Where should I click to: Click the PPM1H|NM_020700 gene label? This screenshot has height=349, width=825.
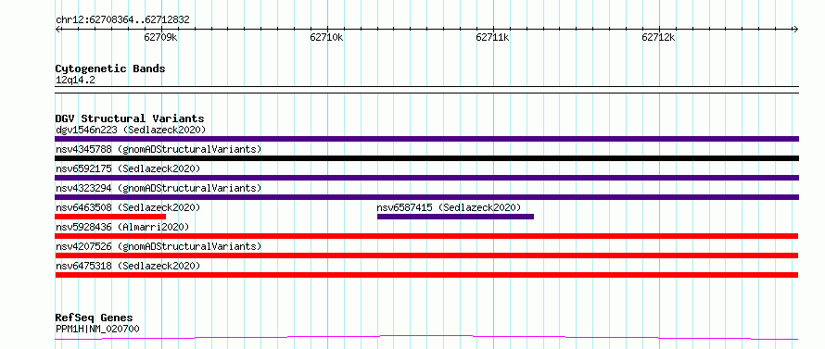[97, 330]
